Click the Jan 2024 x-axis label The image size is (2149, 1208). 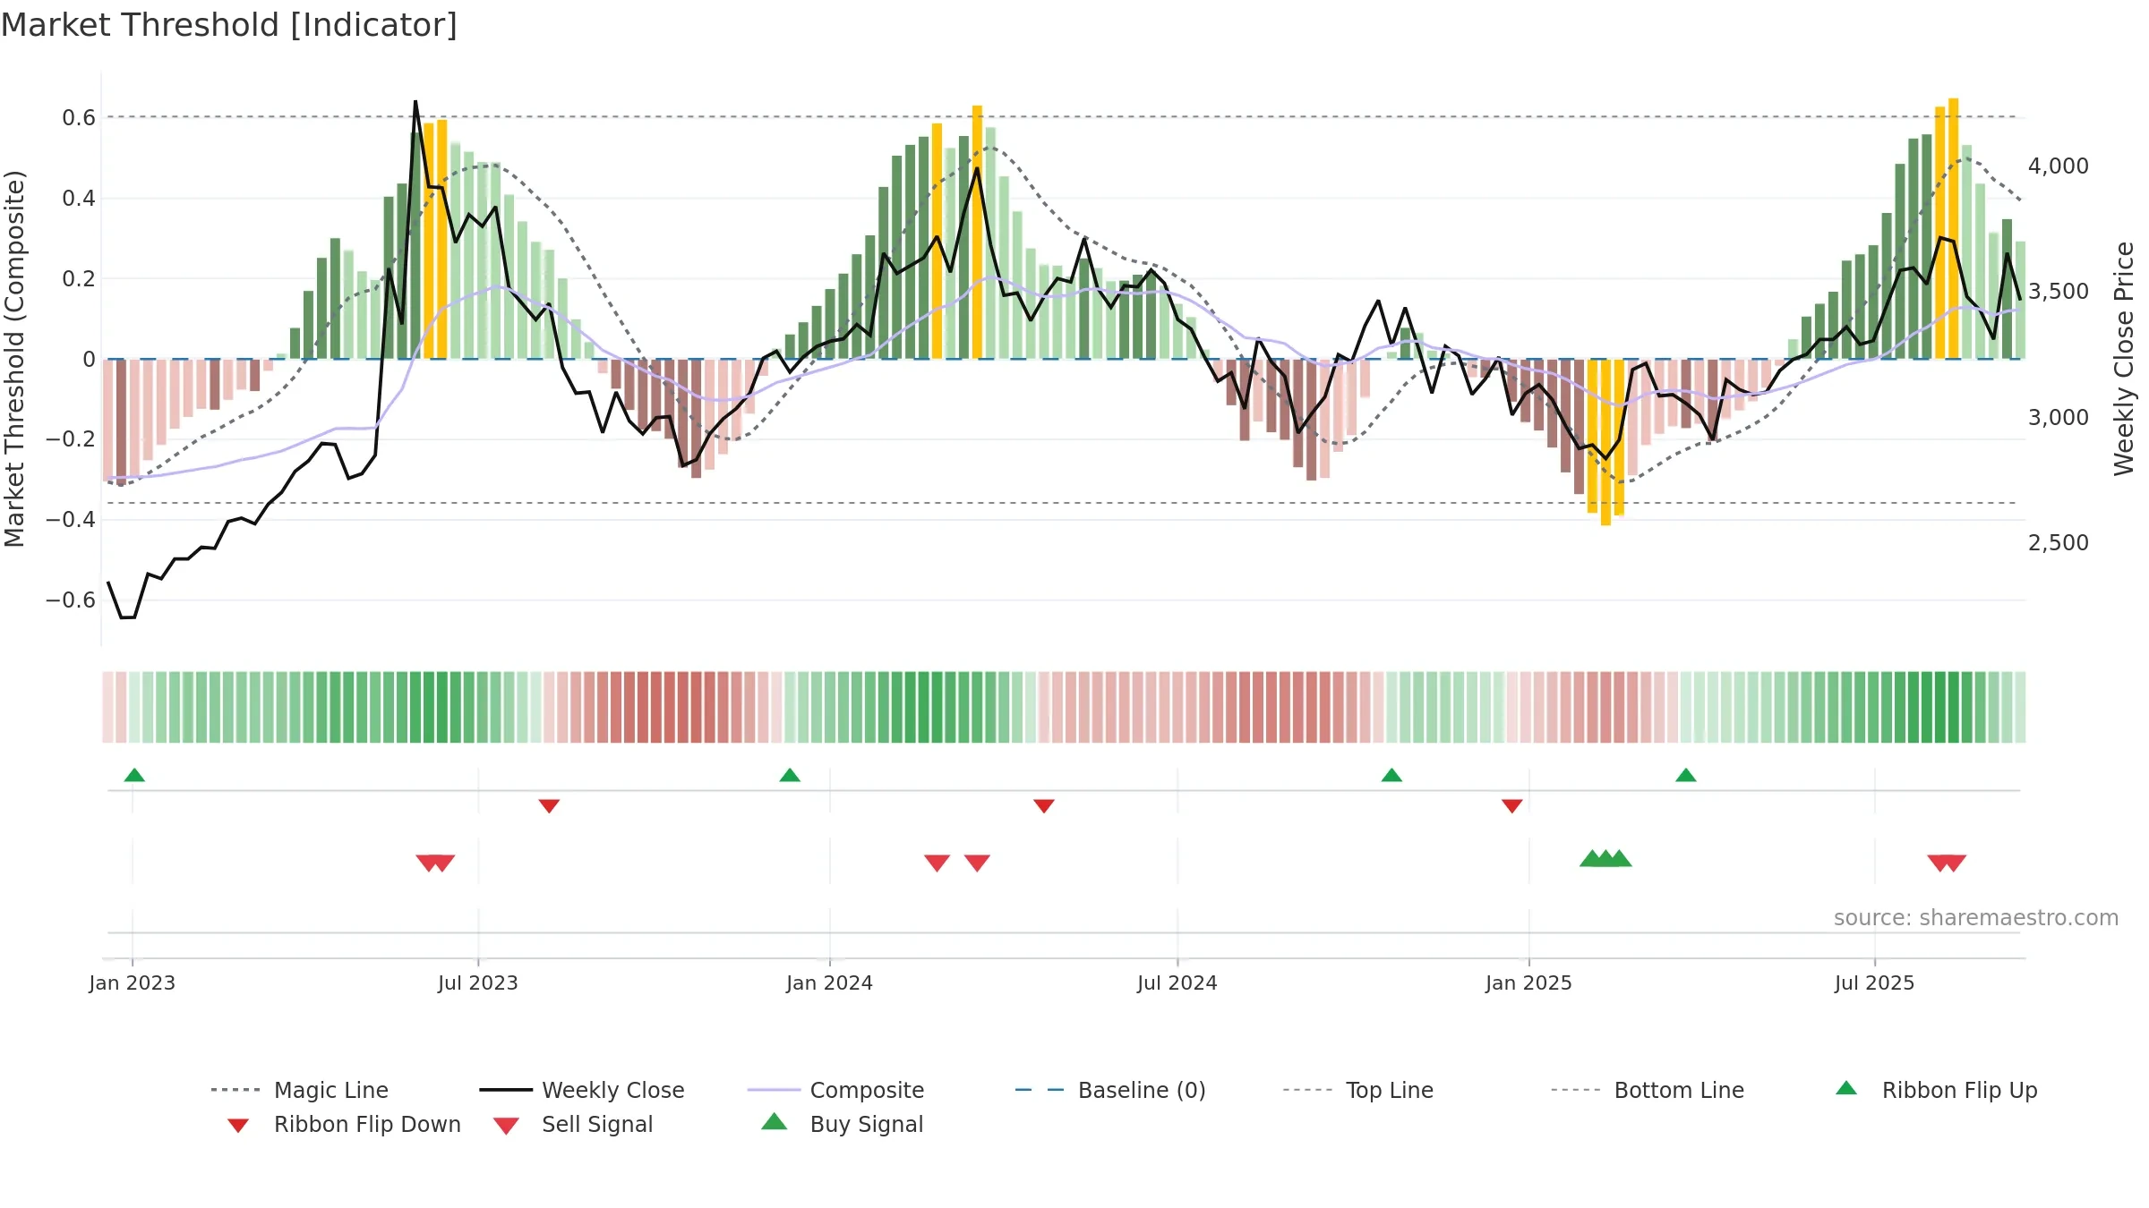click(x=829, y=983)
